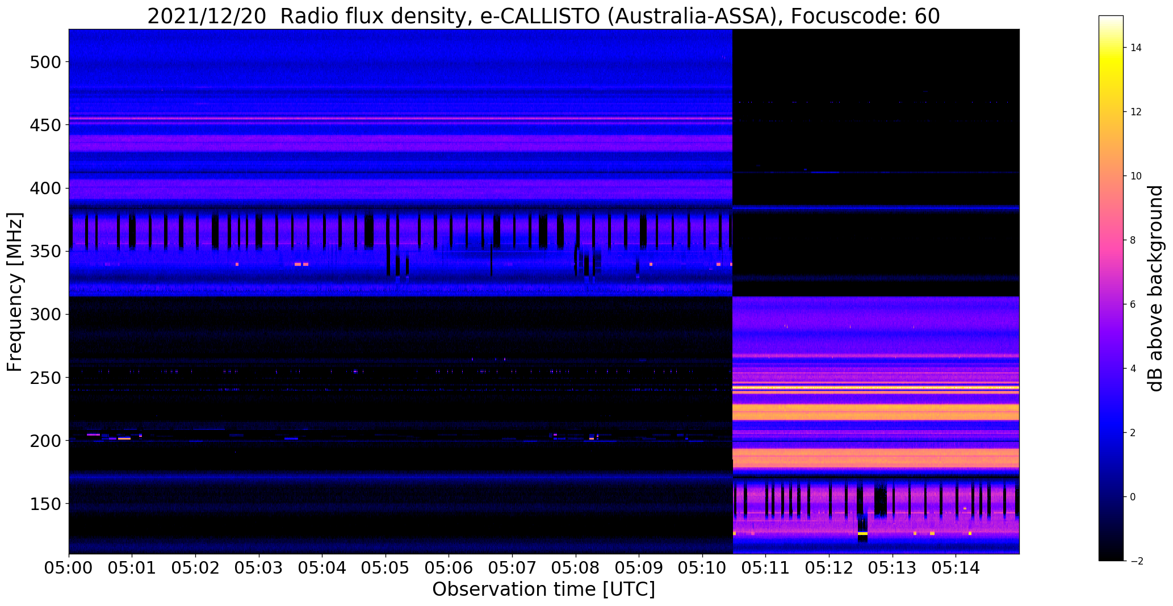1173x606 pixels.
Task: Click the 05:14 time tick label
Action: coord(956,568)
